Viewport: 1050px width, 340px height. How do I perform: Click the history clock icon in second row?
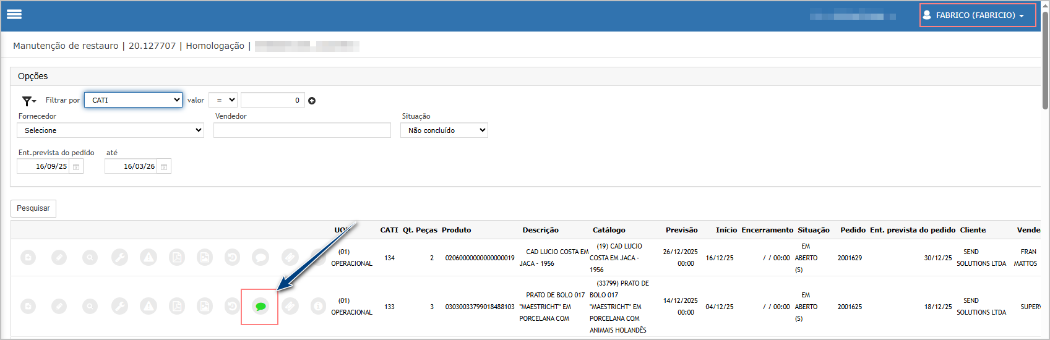pyautogui.click(x=232, y=306)
